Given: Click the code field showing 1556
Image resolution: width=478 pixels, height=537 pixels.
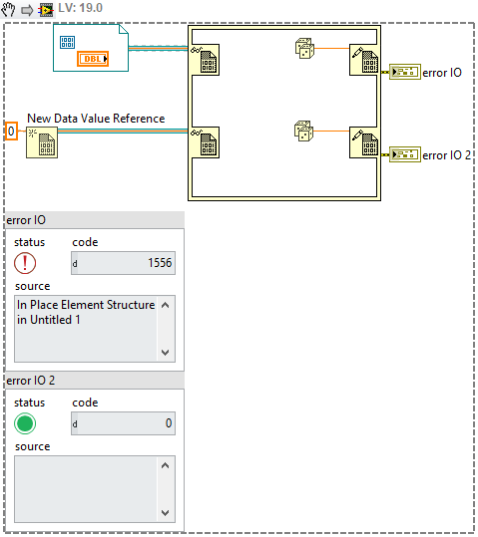Looking at the screenshot, I should pyautogui.click(x=123, y=263).
